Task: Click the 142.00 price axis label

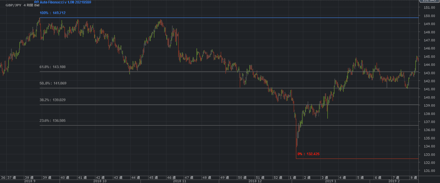Action: click(x=429, y=81)
